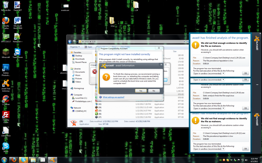The height and width of the screenshot is (163, 262).
Task: Click the avast! taskbar button
Action: [x=53, y=160]
